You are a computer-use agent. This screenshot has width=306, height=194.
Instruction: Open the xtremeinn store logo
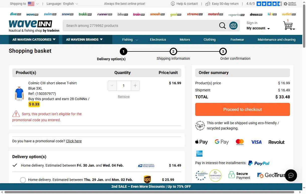point(195,14)
